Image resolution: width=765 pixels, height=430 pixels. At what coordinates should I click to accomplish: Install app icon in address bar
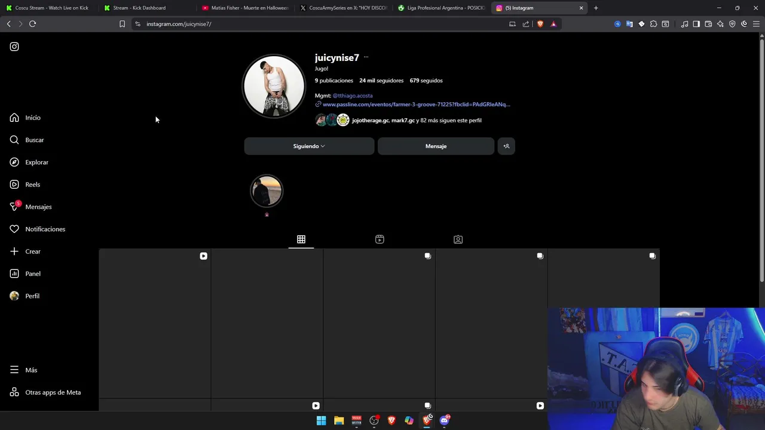click(x=512, y=24)
